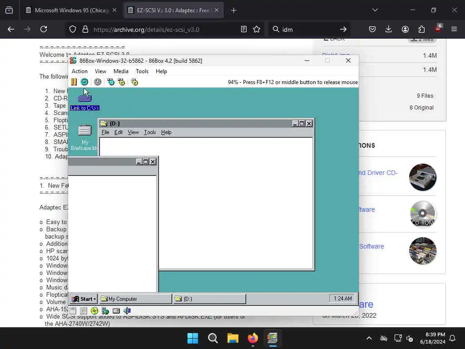This screenshot has height=349, width=465.
Task: Open File Explorer from taskbar
Action: point(233,338)
